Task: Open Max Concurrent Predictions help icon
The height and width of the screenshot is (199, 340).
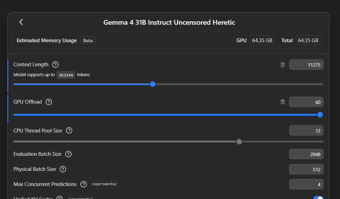Action: 84,184
